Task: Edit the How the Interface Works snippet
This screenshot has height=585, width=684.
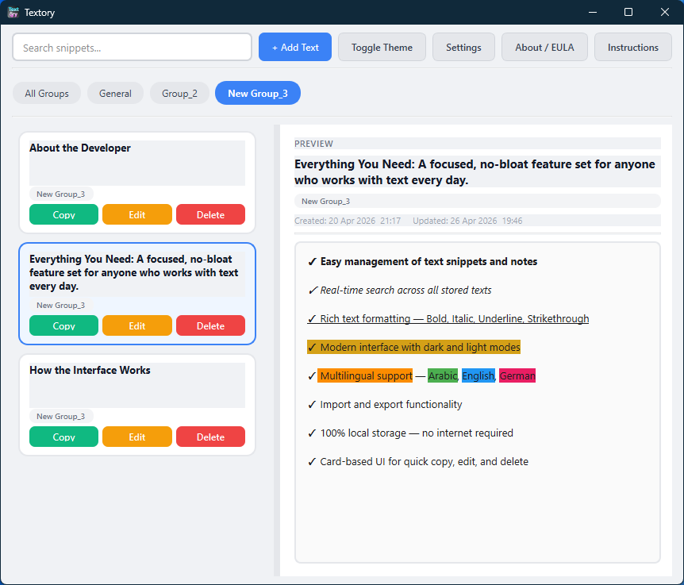Action: 137,437
